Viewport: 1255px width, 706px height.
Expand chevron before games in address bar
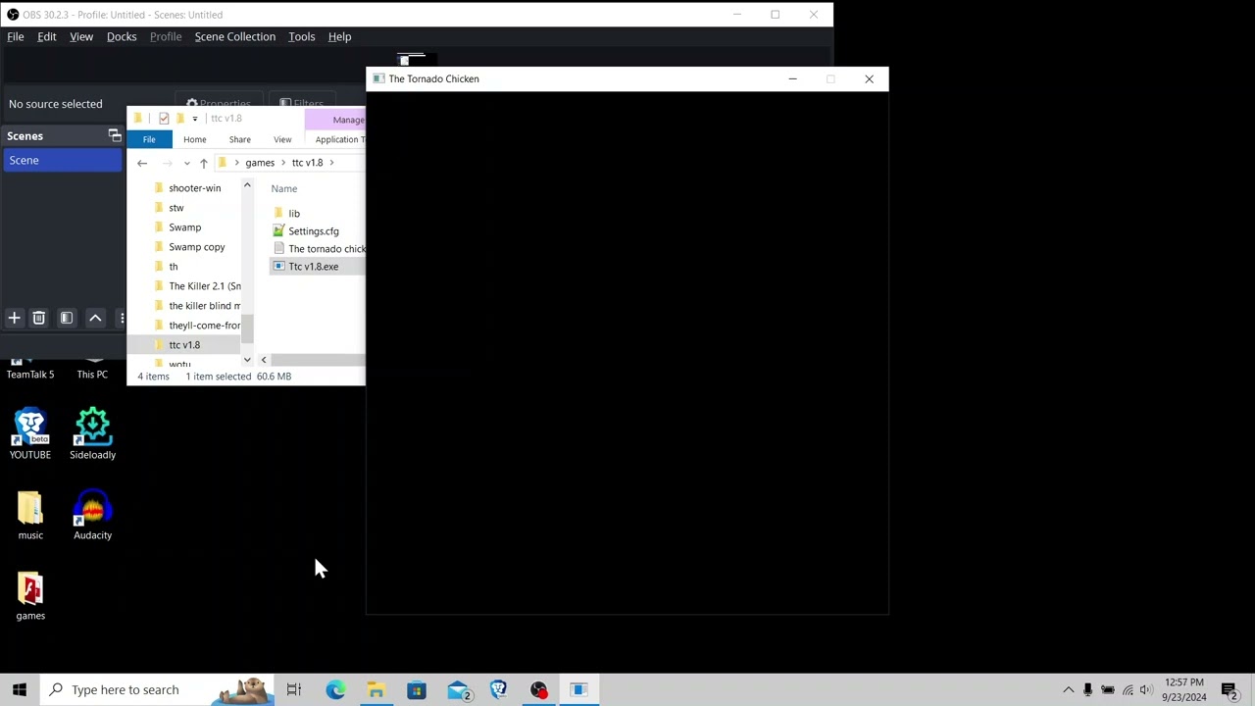(236, 163)
